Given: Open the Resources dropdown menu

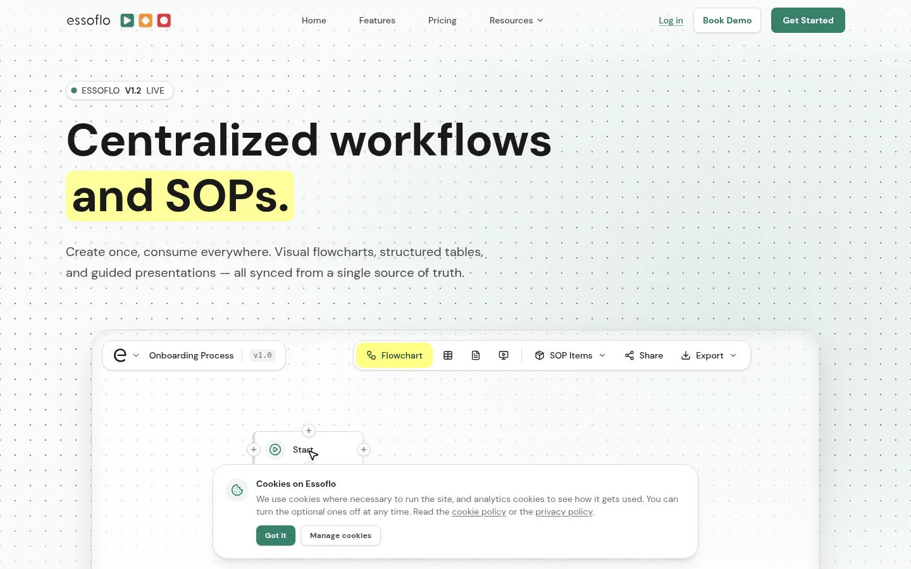Looking at the screenshot, I should click(x=516, y=20).
